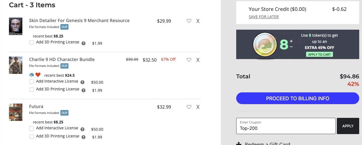Open help icon for Skin Detailer 3D Printing License
The height and width of the screenshot is (145, 362).
point(84,43)
